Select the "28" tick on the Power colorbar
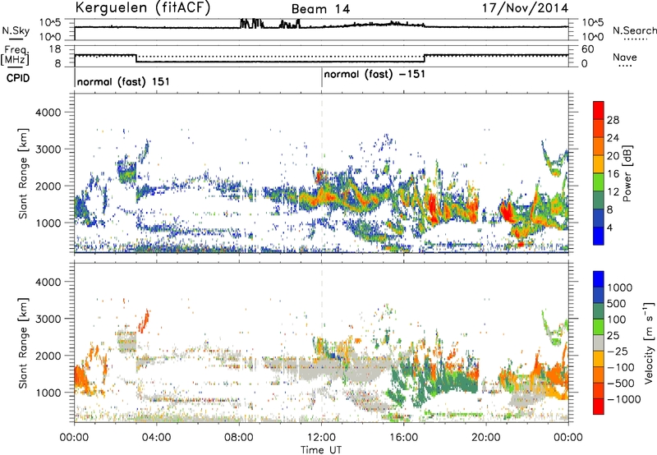The image size is (657, 455). point(613,120)
